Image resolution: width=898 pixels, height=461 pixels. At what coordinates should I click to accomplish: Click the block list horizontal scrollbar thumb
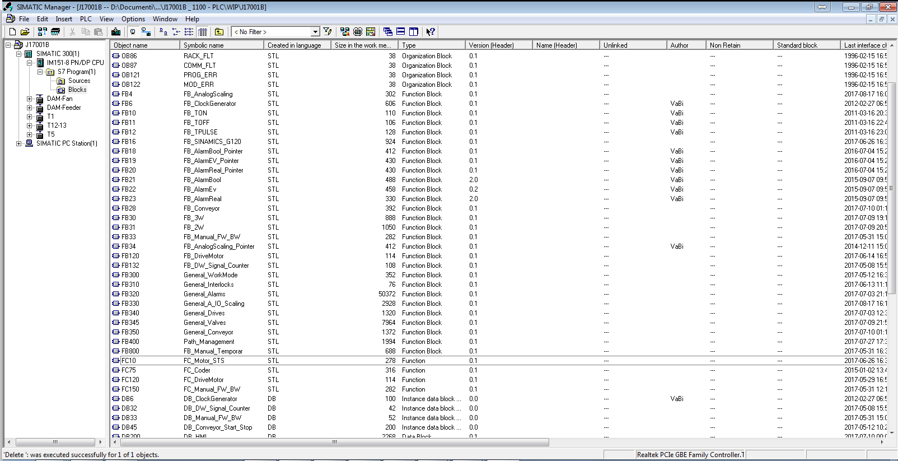tap(334, 443)
